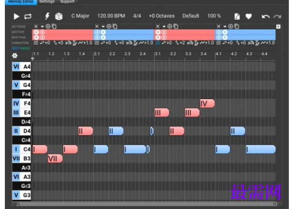Open bar 3 actions dropdown arrow

(x=164, y=27)
